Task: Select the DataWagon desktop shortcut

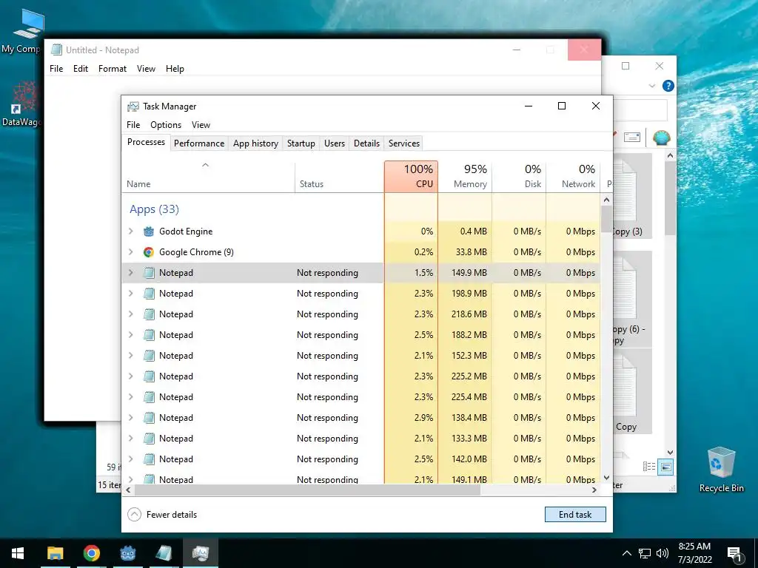Action: tap(21, 104)
